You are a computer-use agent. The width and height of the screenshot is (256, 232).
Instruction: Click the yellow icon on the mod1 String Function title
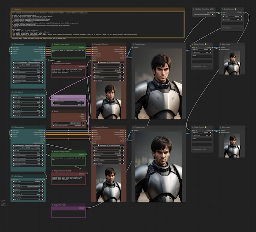point(206,44)
